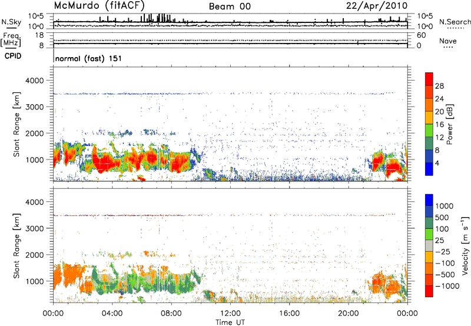Click the 'Velocity [m s-1]' color bar title
The image size is (471, 326).
click(x=465, y=246)
